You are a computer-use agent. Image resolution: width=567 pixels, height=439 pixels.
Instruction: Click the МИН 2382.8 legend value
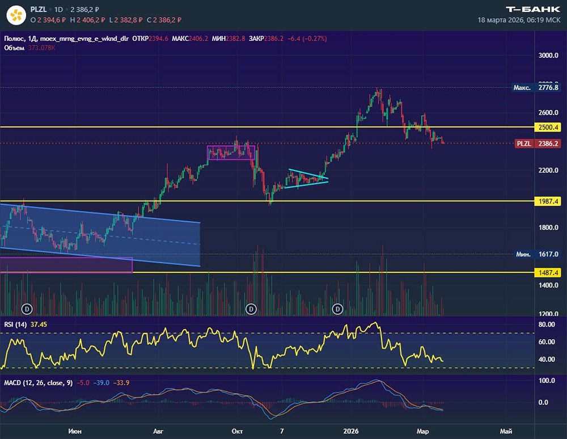229,39
